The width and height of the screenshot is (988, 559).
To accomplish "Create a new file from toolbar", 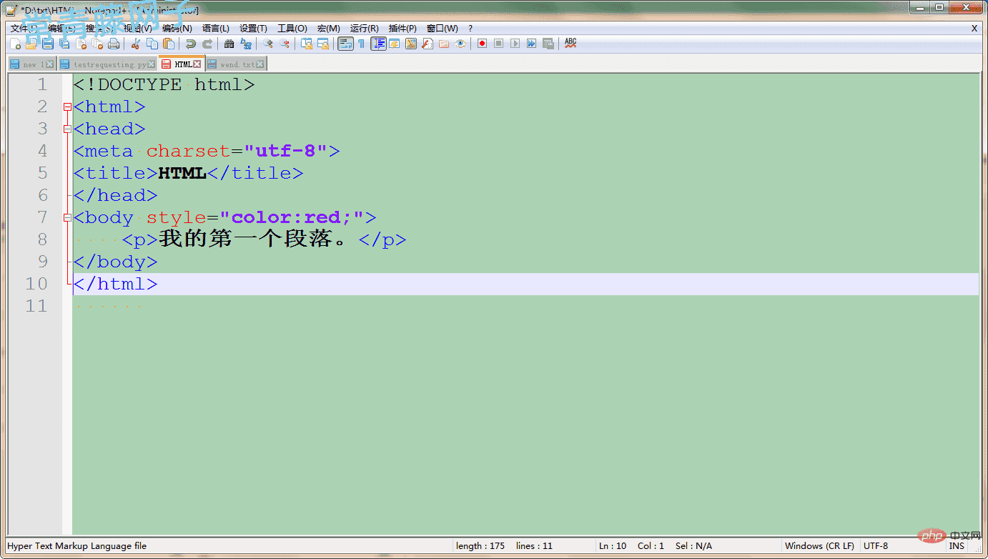I will [x=16, y=44].
